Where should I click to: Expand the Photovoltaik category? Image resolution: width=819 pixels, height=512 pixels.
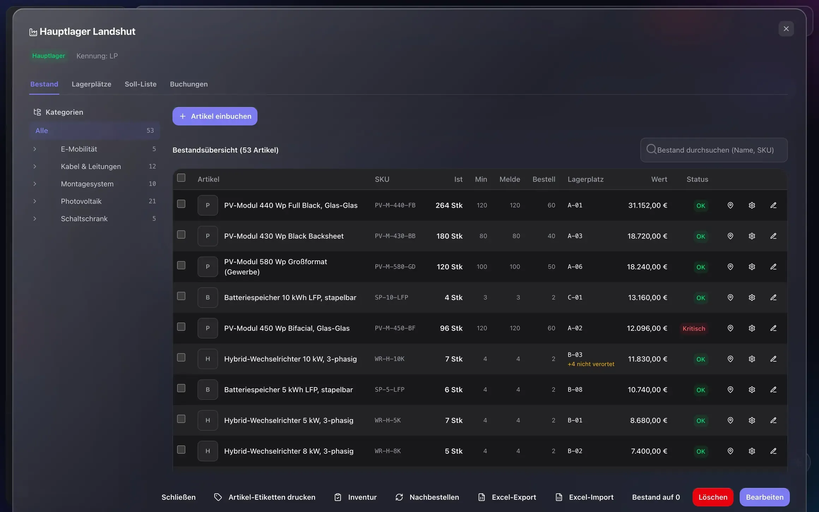pos(35,201)
